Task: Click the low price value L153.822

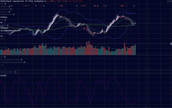Action: tap(62, 1)
